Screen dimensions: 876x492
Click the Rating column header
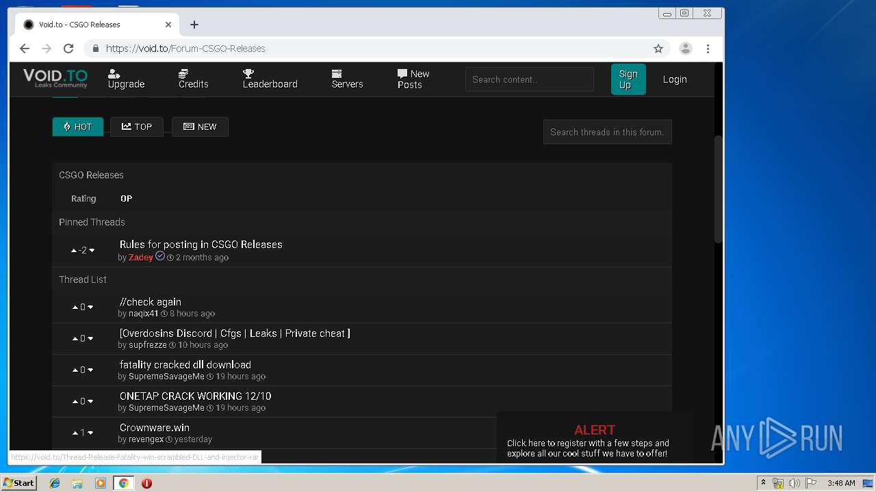pos(83,199)
